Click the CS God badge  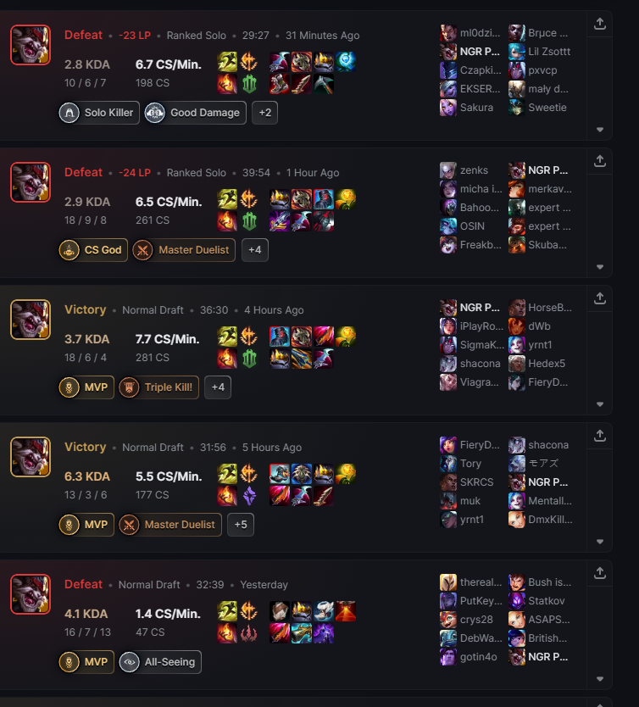pyautogui.click(x=93, y=250)
